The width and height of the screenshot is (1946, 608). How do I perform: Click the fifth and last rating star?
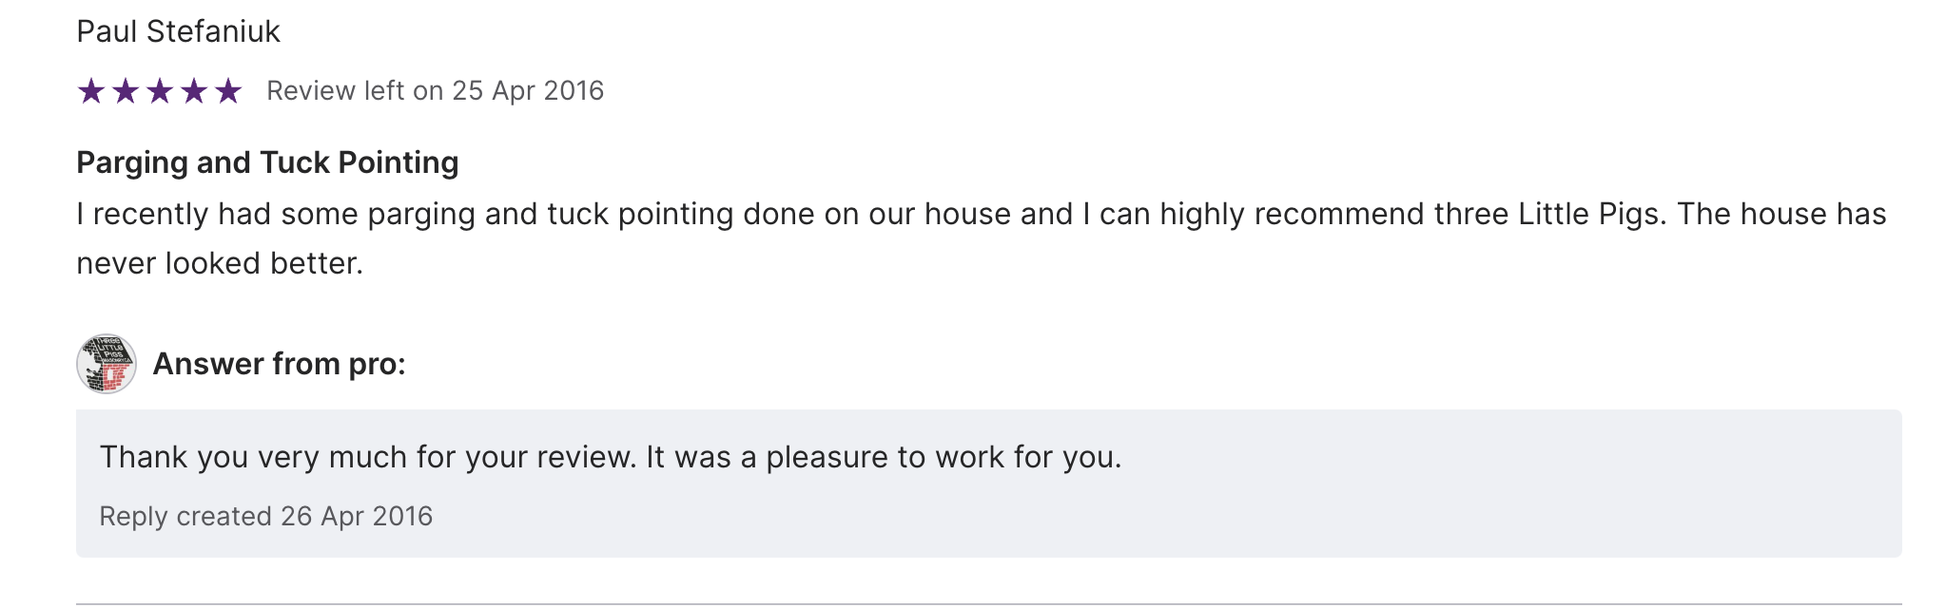pos(228,91)
